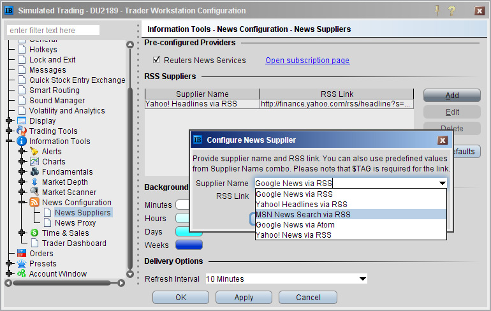
Task: Click the Sound Manager page icon
Action: (x=22, y=101)
